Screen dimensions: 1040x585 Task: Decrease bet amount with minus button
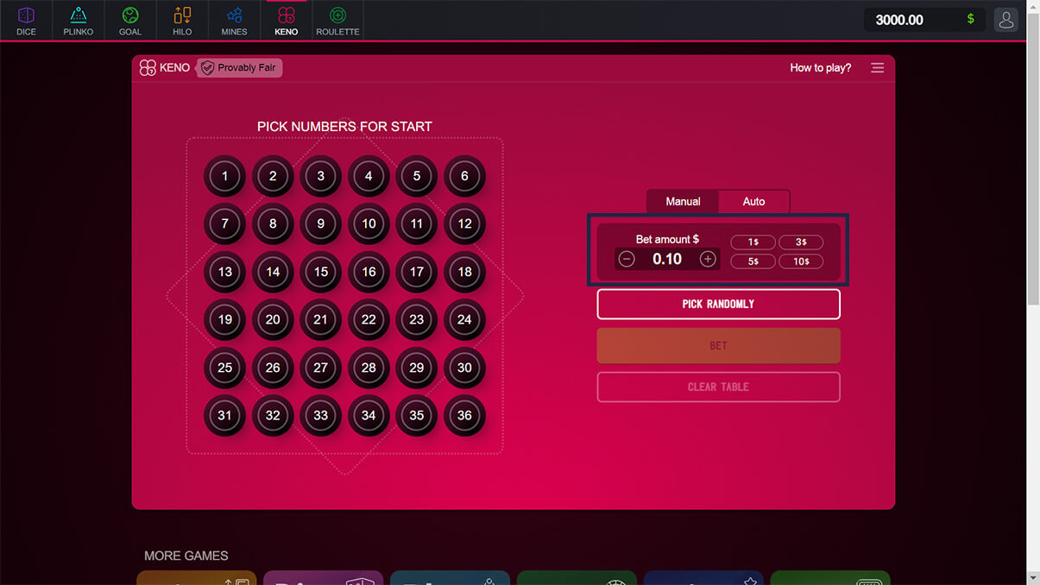tap(627, 259)
